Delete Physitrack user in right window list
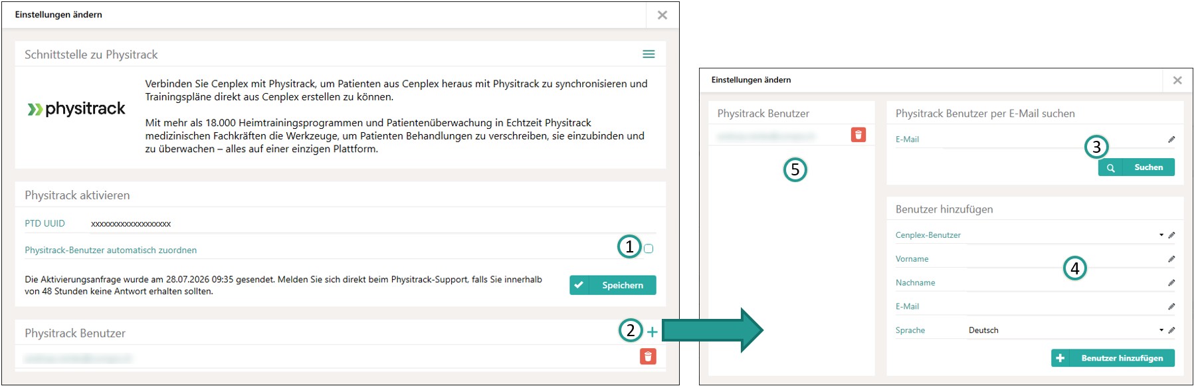 [x=858, y=135]
